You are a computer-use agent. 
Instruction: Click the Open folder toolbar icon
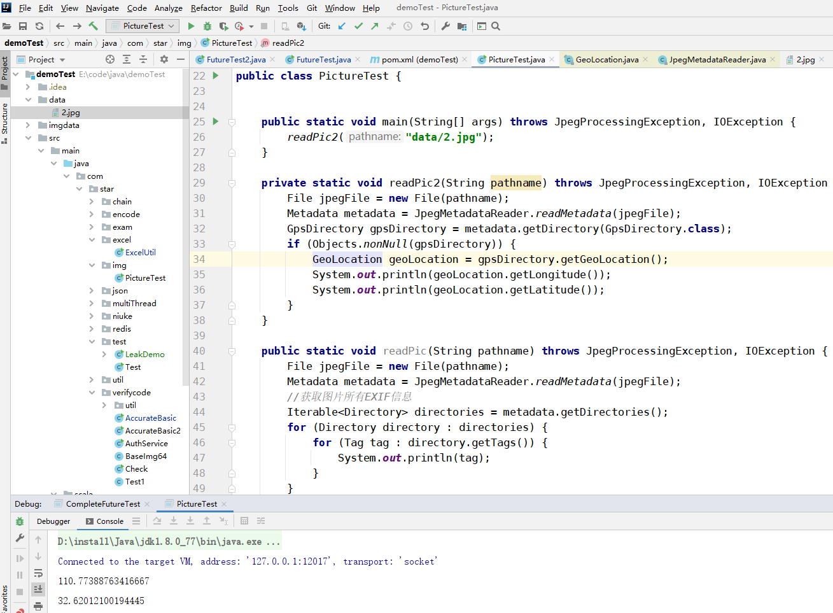click(x=7, y=26)
